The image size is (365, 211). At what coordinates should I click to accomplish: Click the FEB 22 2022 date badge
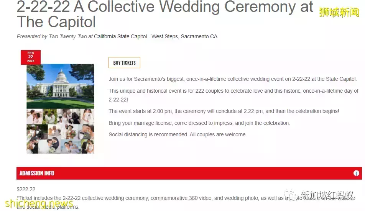(x=31, y=57)
